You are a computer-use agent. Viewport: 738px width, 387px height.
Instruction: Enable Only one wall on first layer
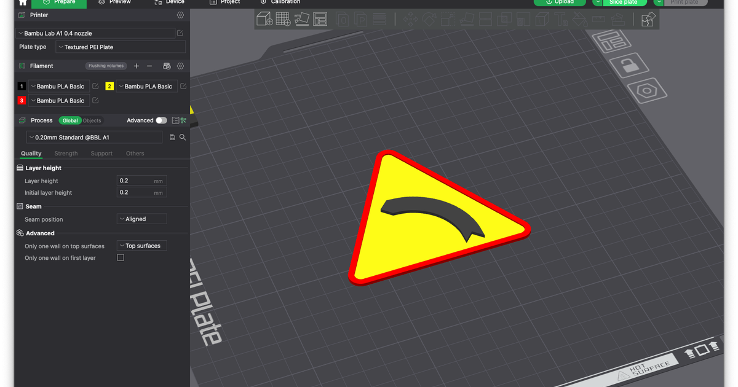[x=120, y=257]
